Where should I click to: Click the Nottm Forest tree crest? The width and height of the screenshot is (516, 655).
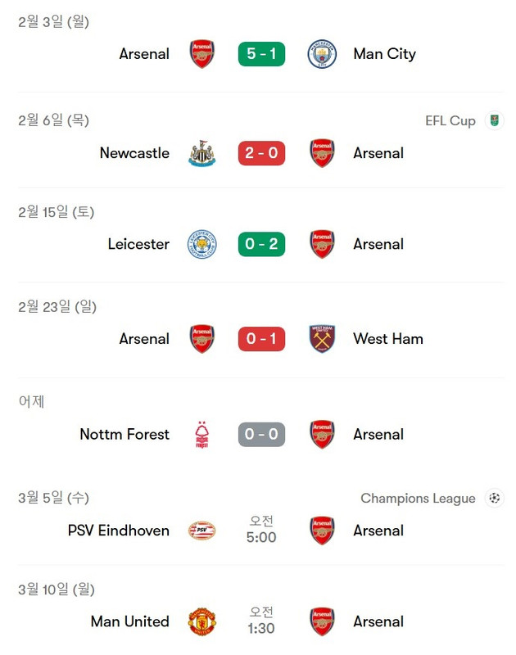point(201,435)
